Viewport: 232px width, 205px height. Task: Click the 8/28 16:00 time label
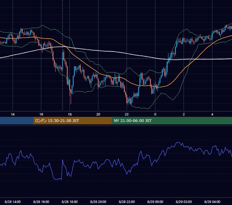41,202
